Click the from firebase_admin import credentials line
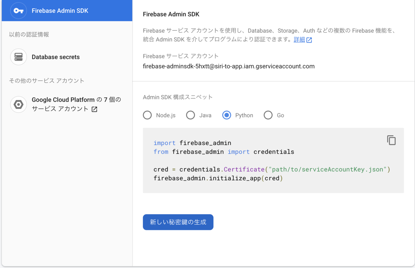This screenshot has width=415, height=268. 224,152
